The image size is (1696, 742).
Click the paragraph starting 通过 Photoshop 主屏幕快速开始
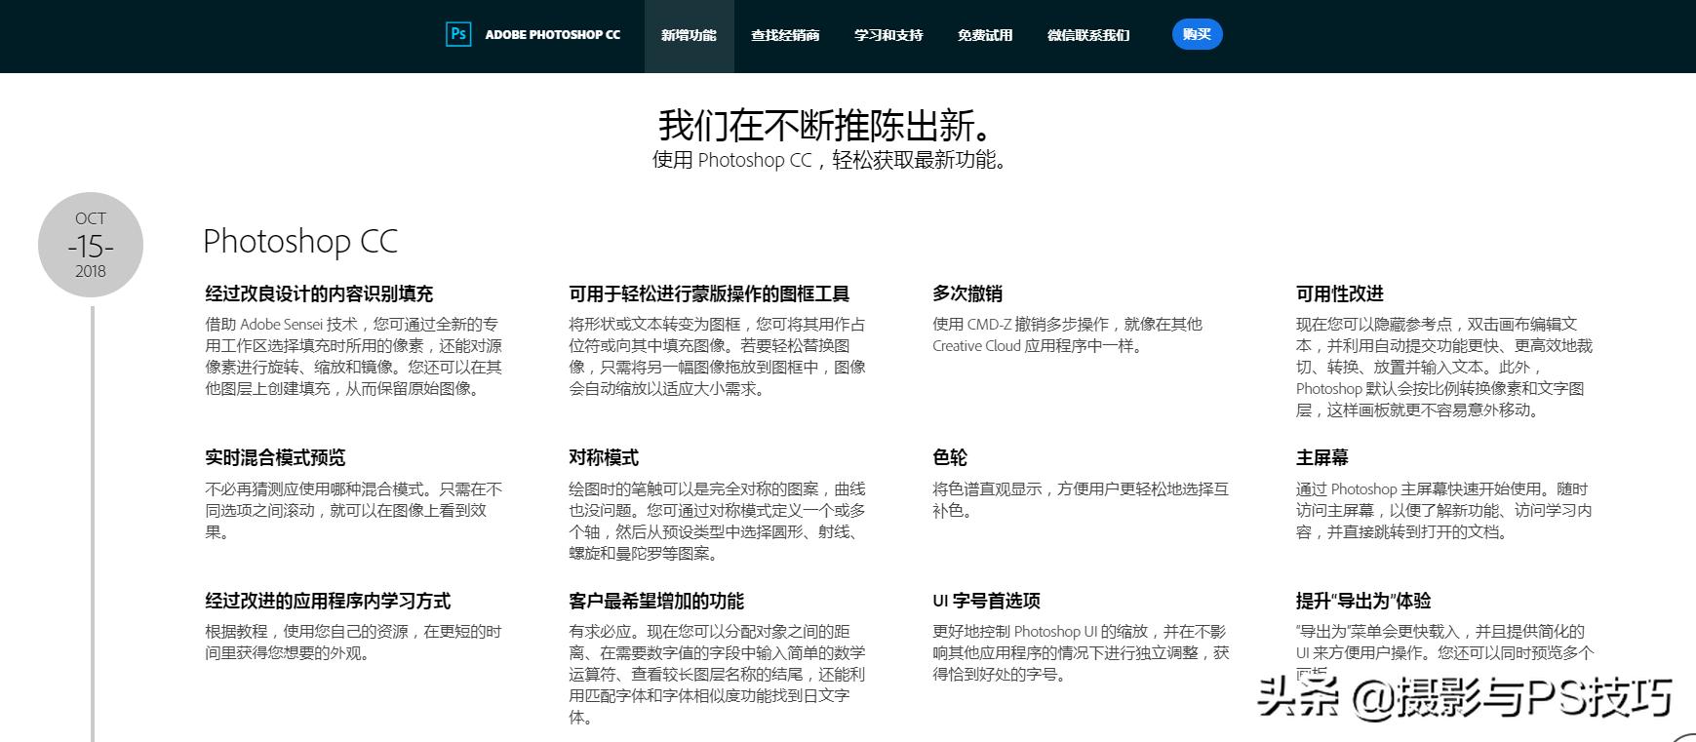coord(1444,510)
